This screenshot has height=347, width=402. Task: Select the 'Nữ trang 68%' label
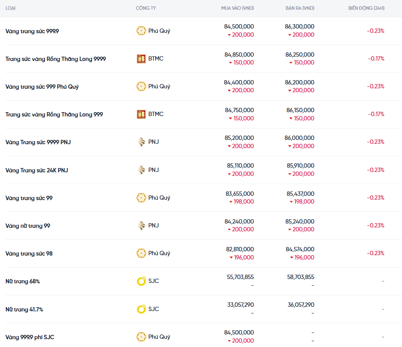pos(23,281)
